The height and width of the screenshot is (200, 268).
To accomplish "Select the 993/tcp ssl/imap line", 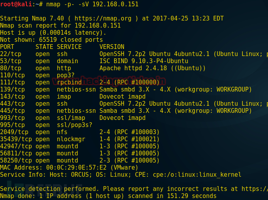I will pos(73,118).
